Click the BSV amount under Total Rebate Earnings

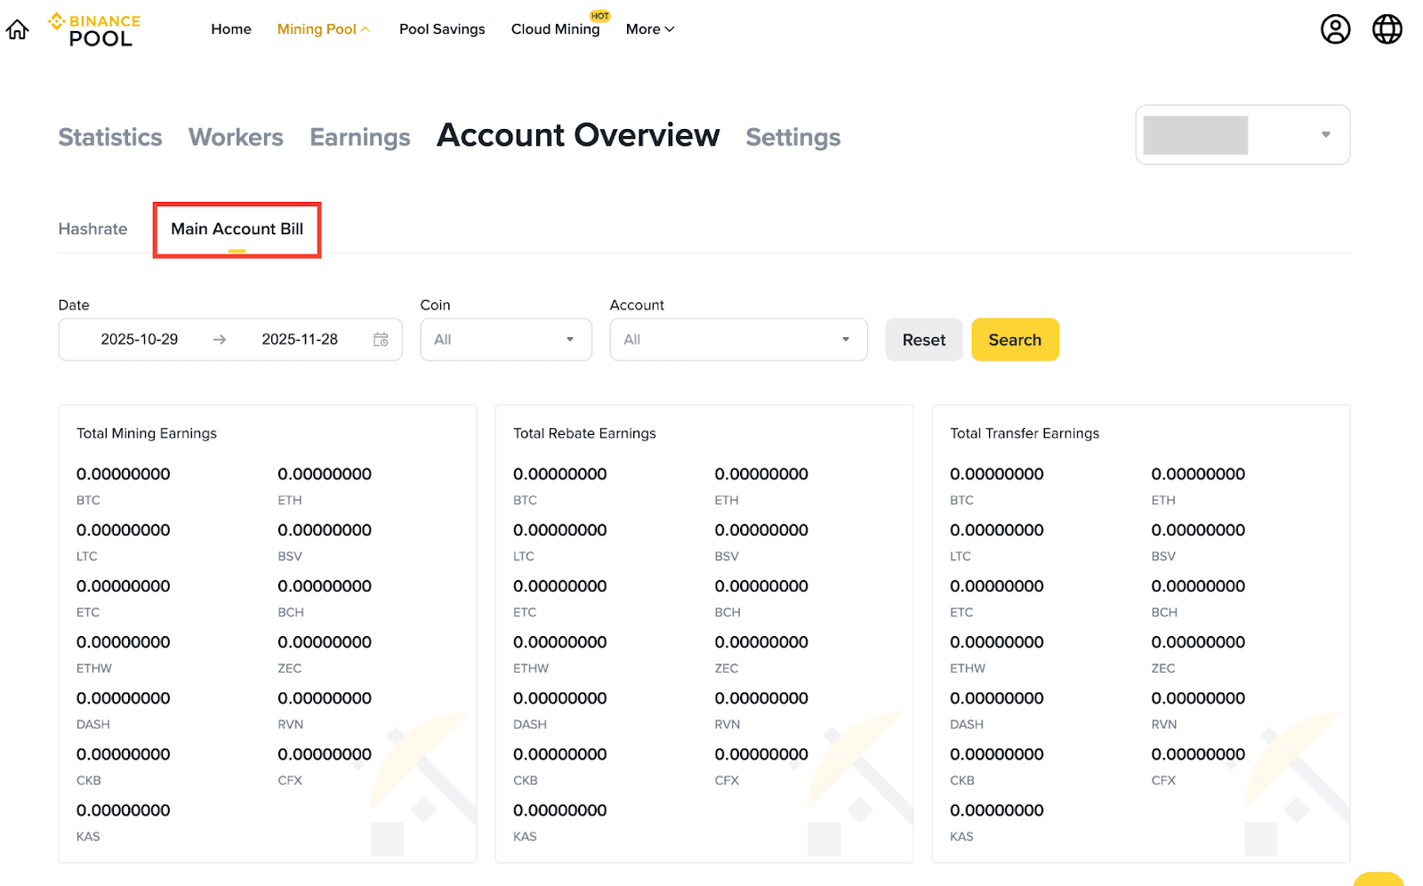coord(761,530)
